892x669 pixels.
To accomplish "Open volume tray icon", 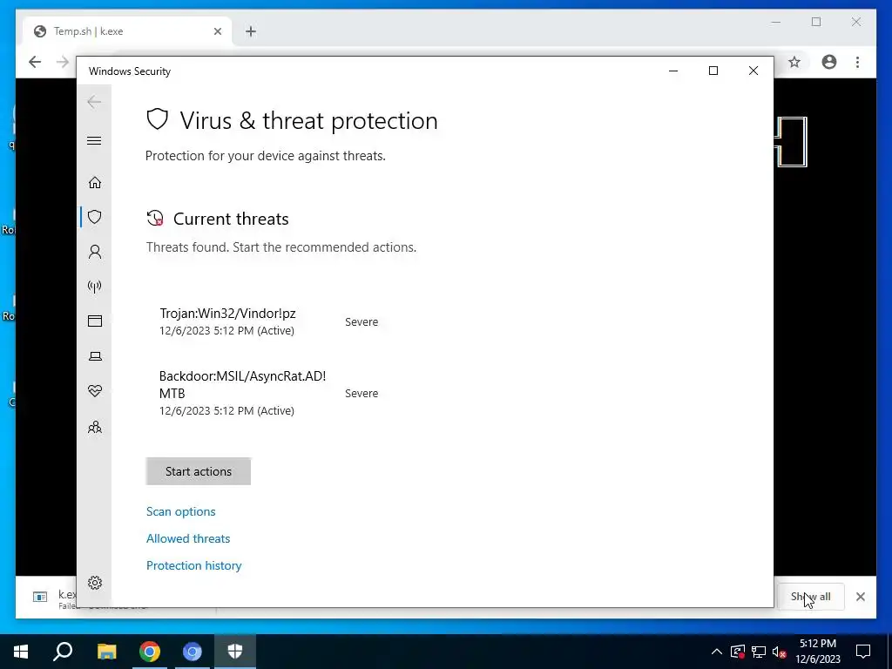I will coord(780,652).
